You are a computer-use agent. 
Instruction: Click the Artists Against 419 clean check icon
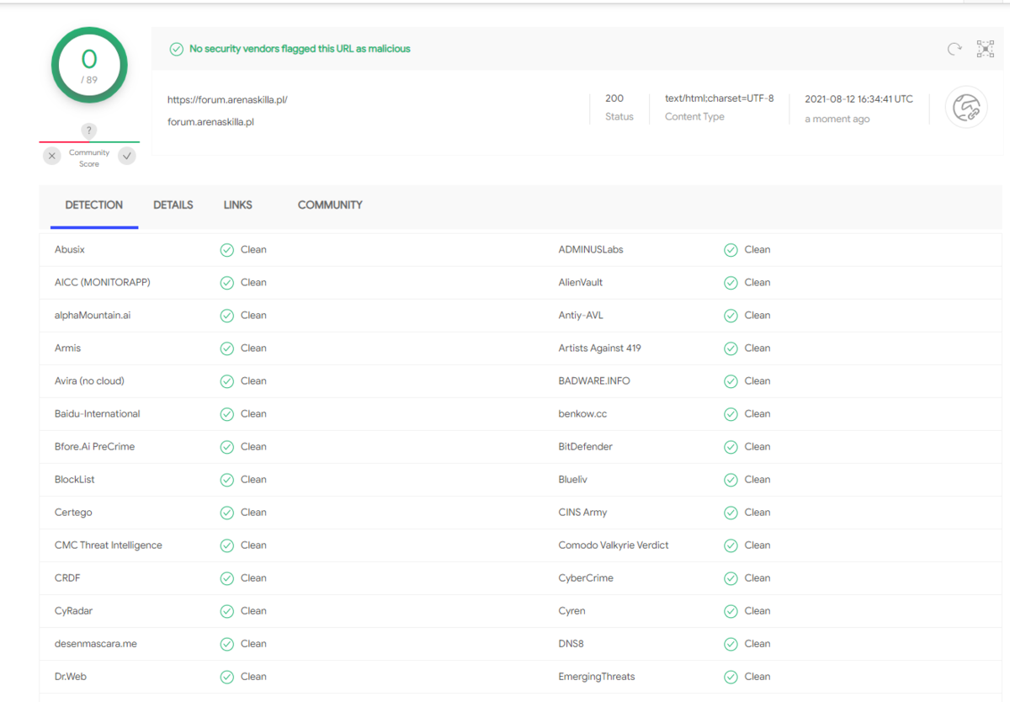pos(731,348)
